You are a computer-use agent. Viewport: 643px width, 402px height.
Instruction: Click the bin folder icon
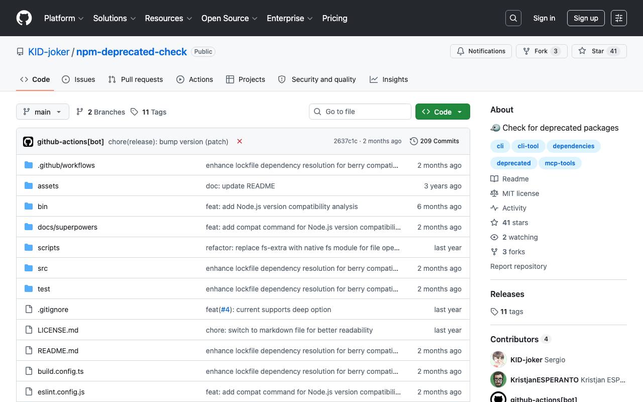(x=29, y=207)
